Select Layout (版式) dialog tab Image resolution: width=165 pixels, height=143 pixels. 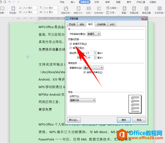(90, 24)
